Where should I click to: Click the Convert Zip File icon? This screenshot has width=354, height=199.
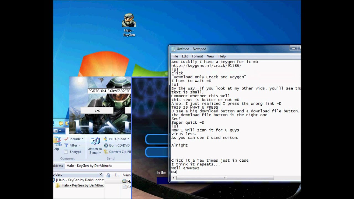click(x=106, y=152)
